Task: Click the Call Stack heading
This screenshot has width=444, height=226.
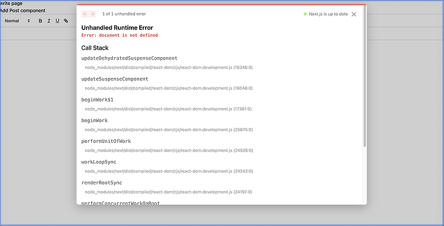Action: point(95,48)
